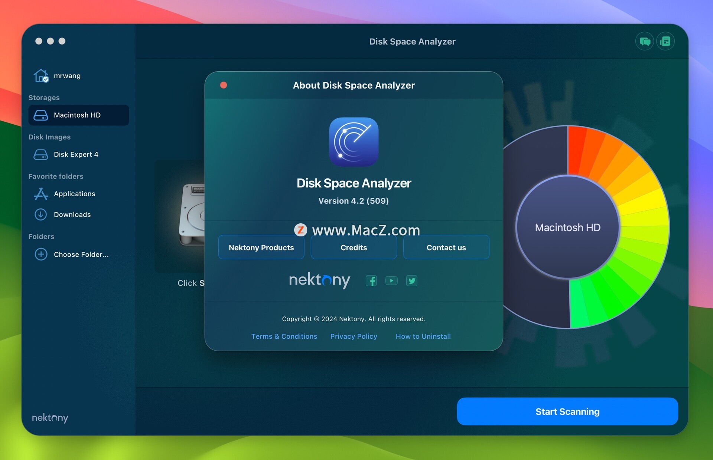Click the Disk Images section header
Viewport: 713px width, 460px height.
point(50,137)
